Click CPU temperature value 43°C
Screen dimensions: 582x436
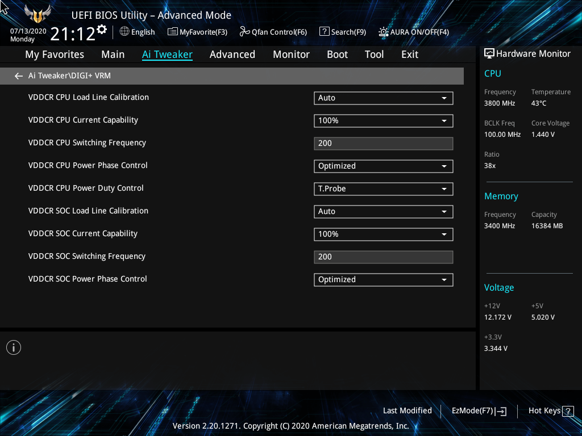pyautogui.click(x=539, y=103)
